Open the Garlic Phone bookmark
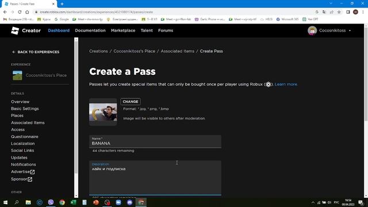 coord(209,19)
